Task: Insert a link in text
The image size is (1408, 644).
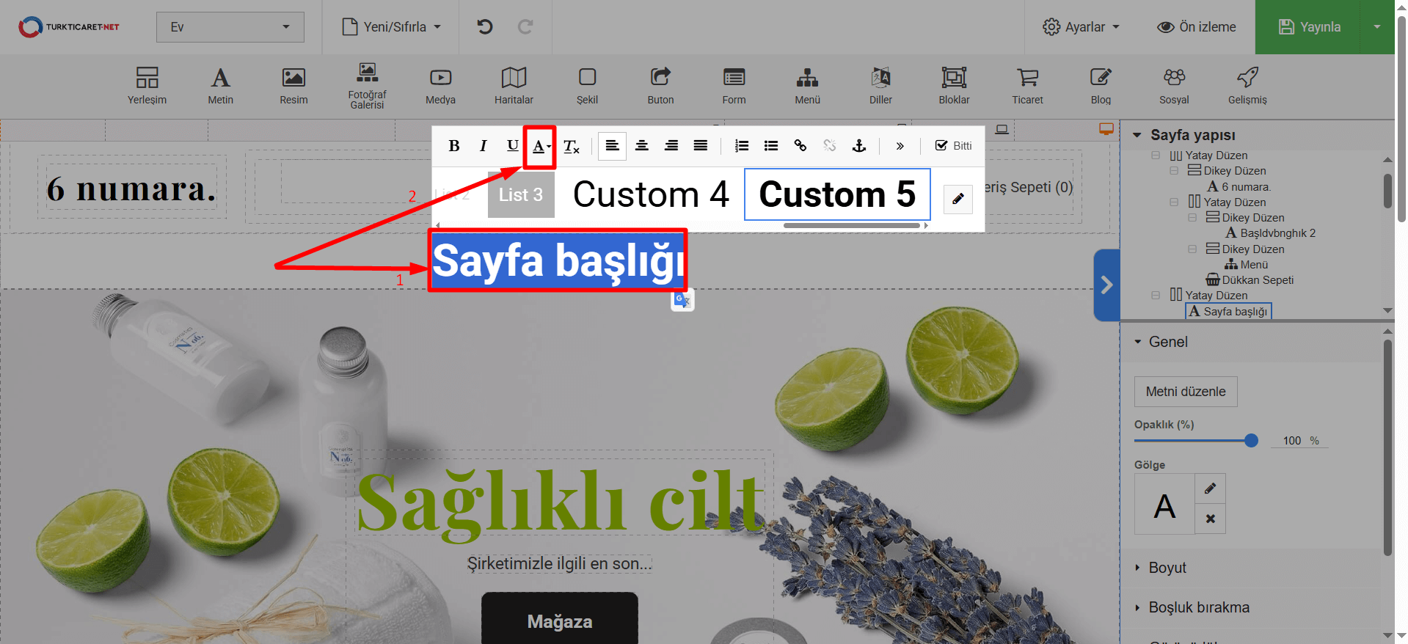Action: point(800,146)
